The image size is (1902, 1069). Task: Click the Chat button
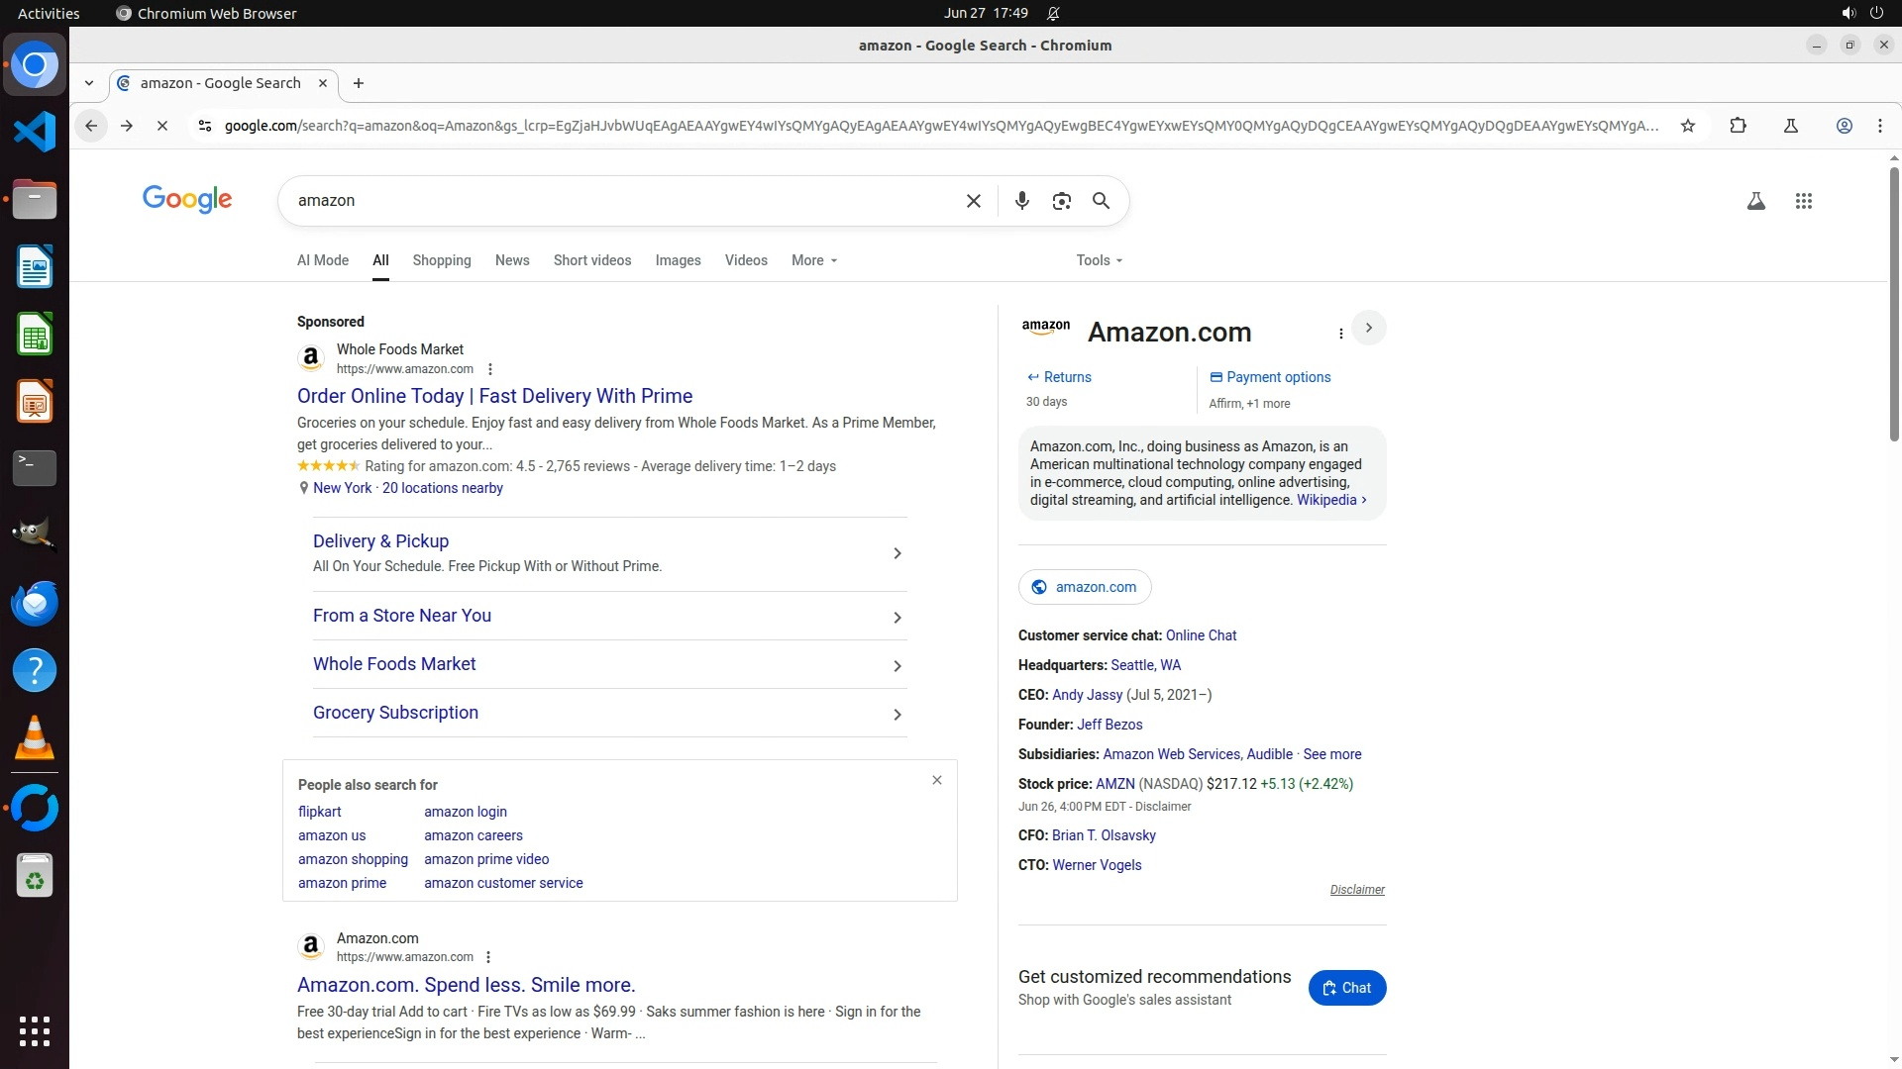[x=1346, y=988]
